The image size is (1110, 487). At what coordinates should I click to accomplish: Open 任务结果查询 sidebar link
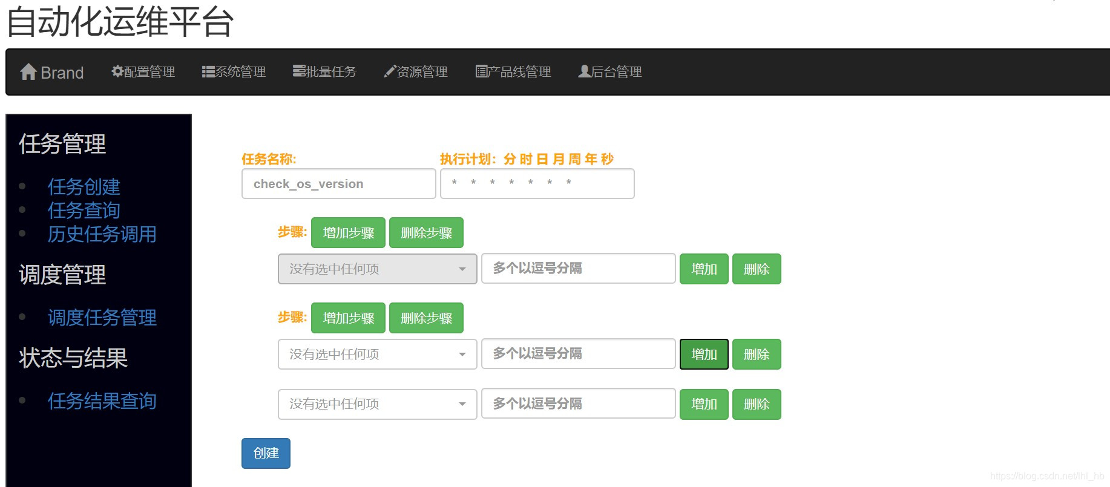[102, 400]
